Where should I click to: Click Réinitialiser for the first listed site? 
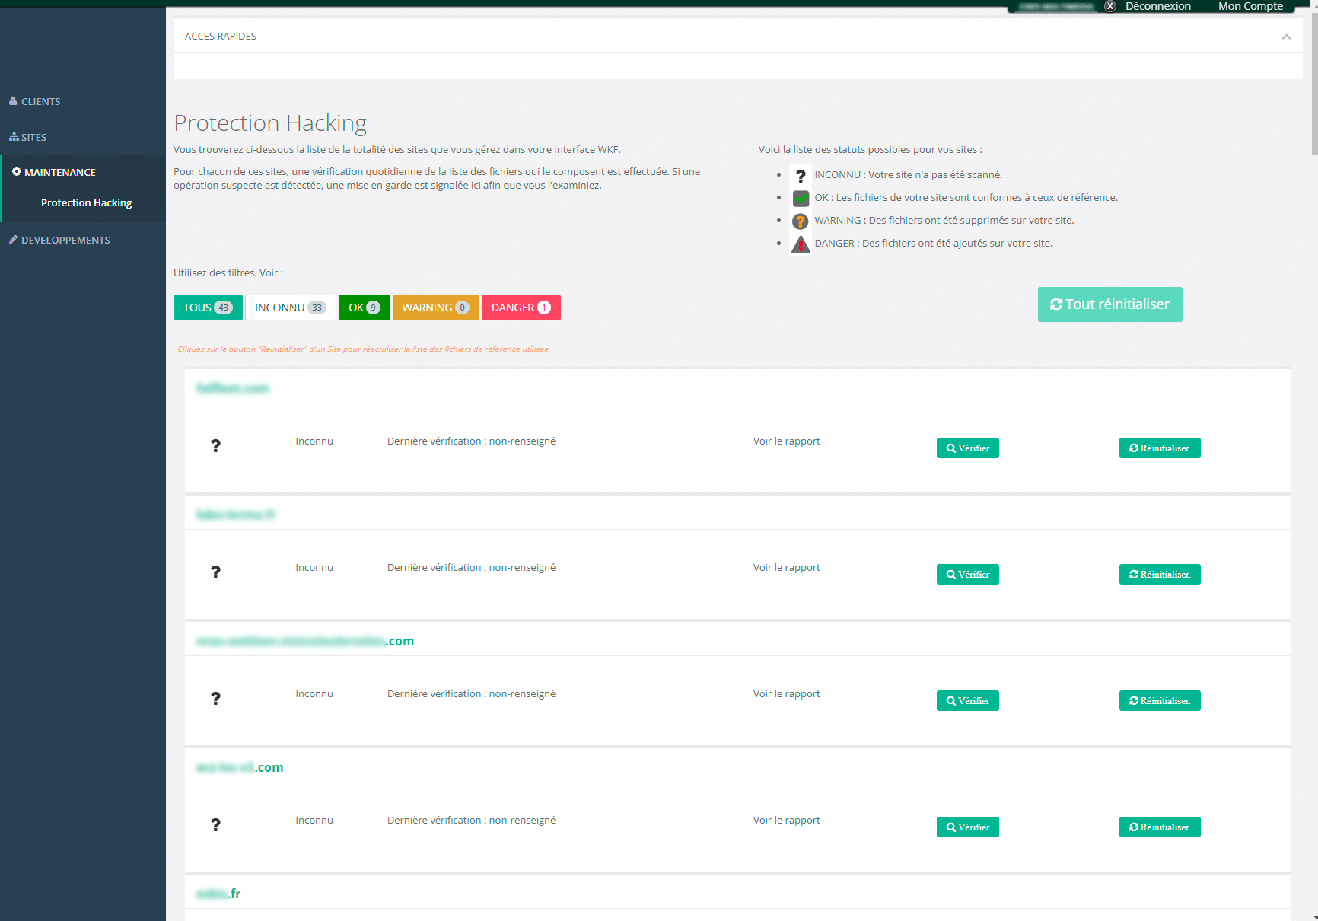[1160, 448]
